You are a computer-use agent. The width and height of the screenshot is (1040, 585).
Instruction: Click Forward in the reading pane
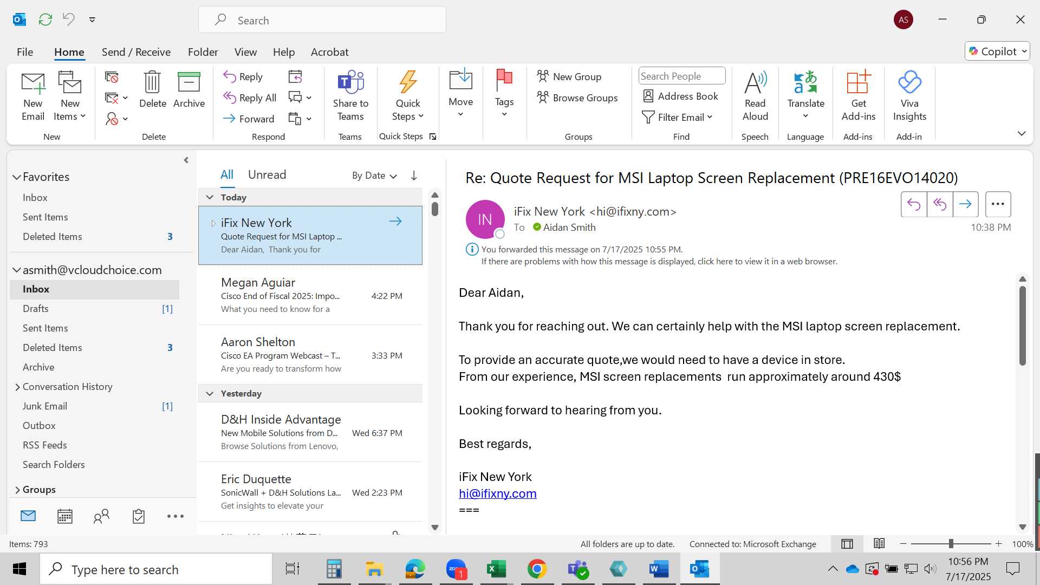tap(965, 204)
